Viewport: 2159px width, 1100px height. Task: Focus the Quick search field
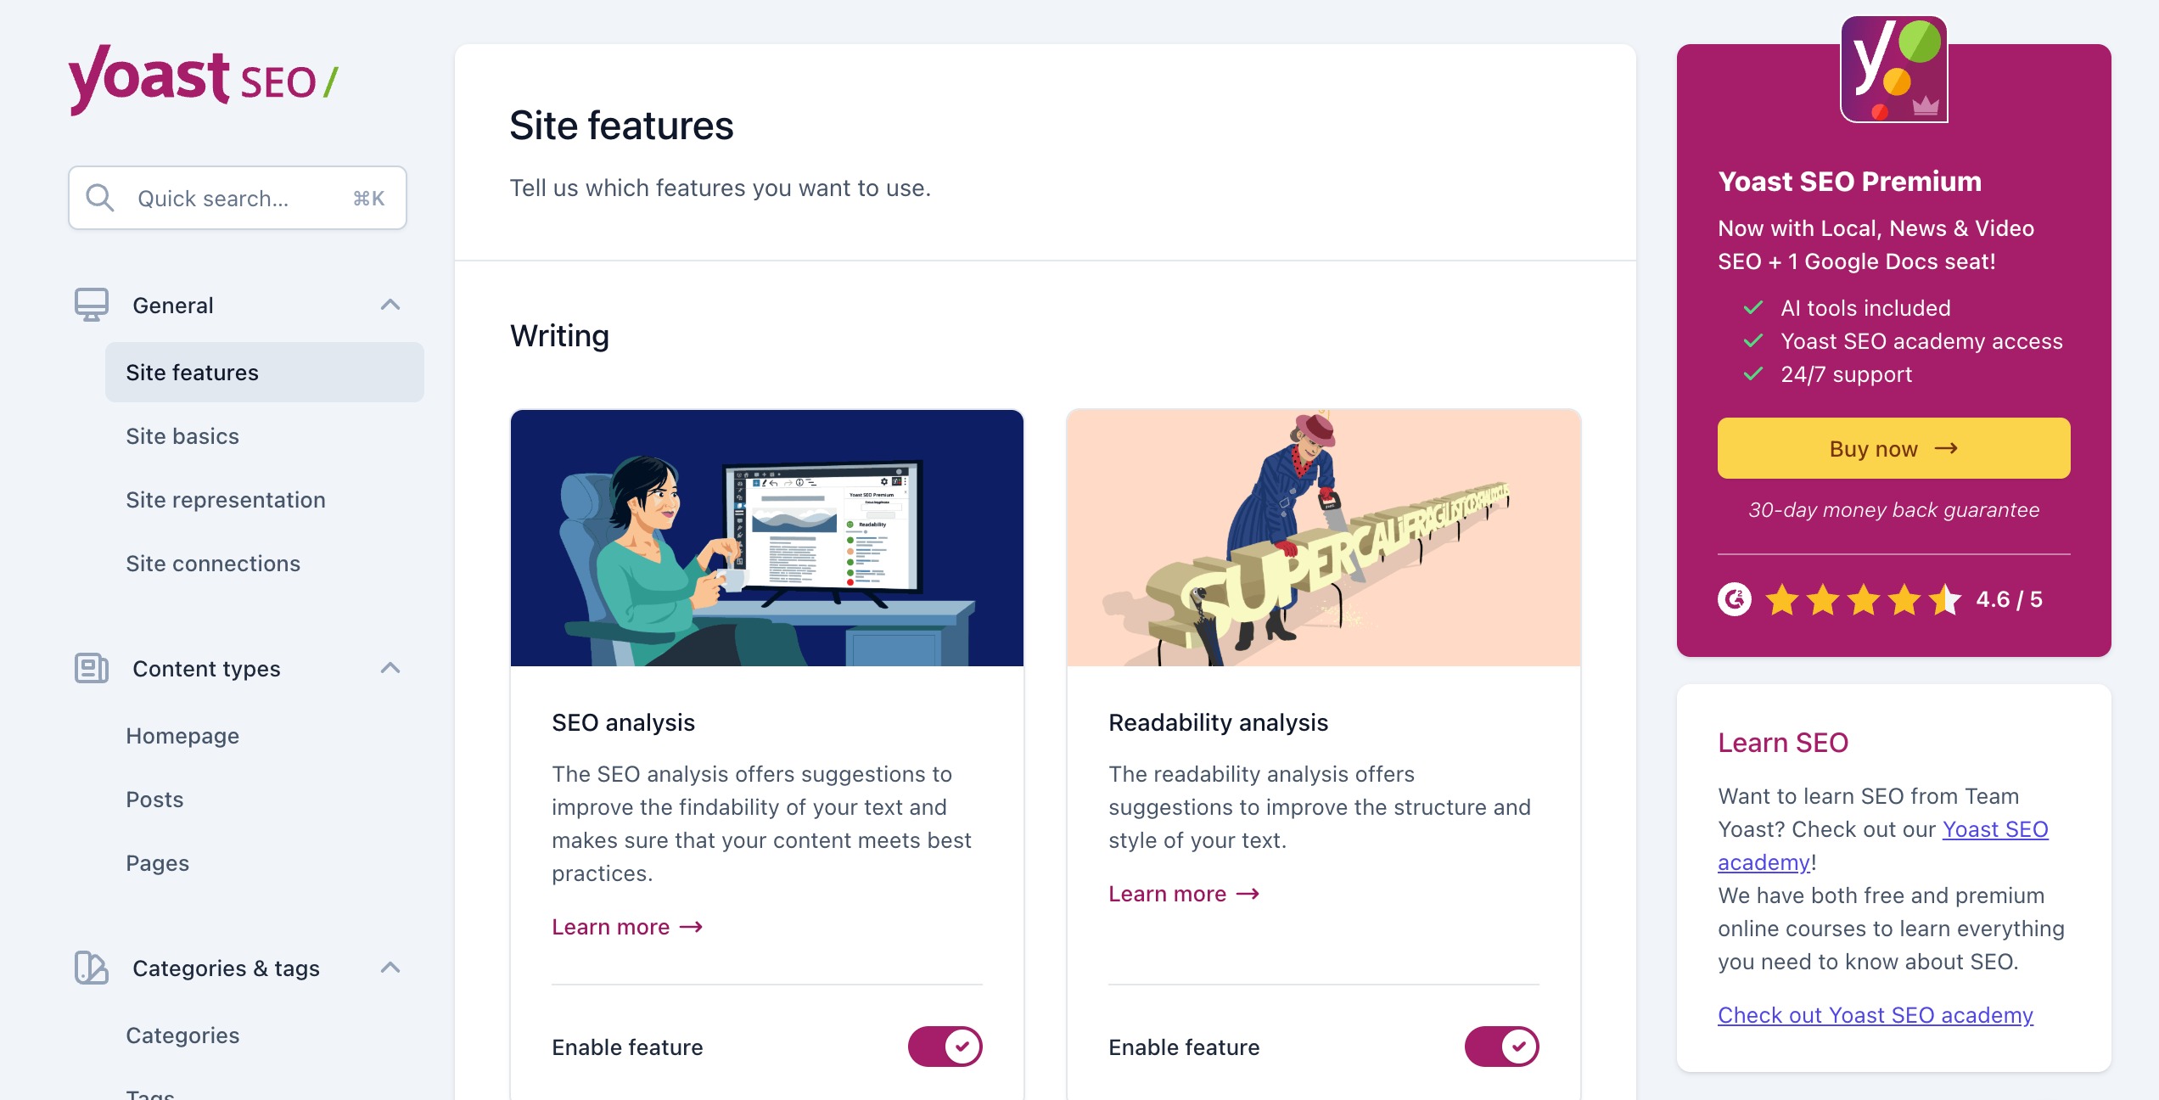pyautogui.click(x=238, y=198)
